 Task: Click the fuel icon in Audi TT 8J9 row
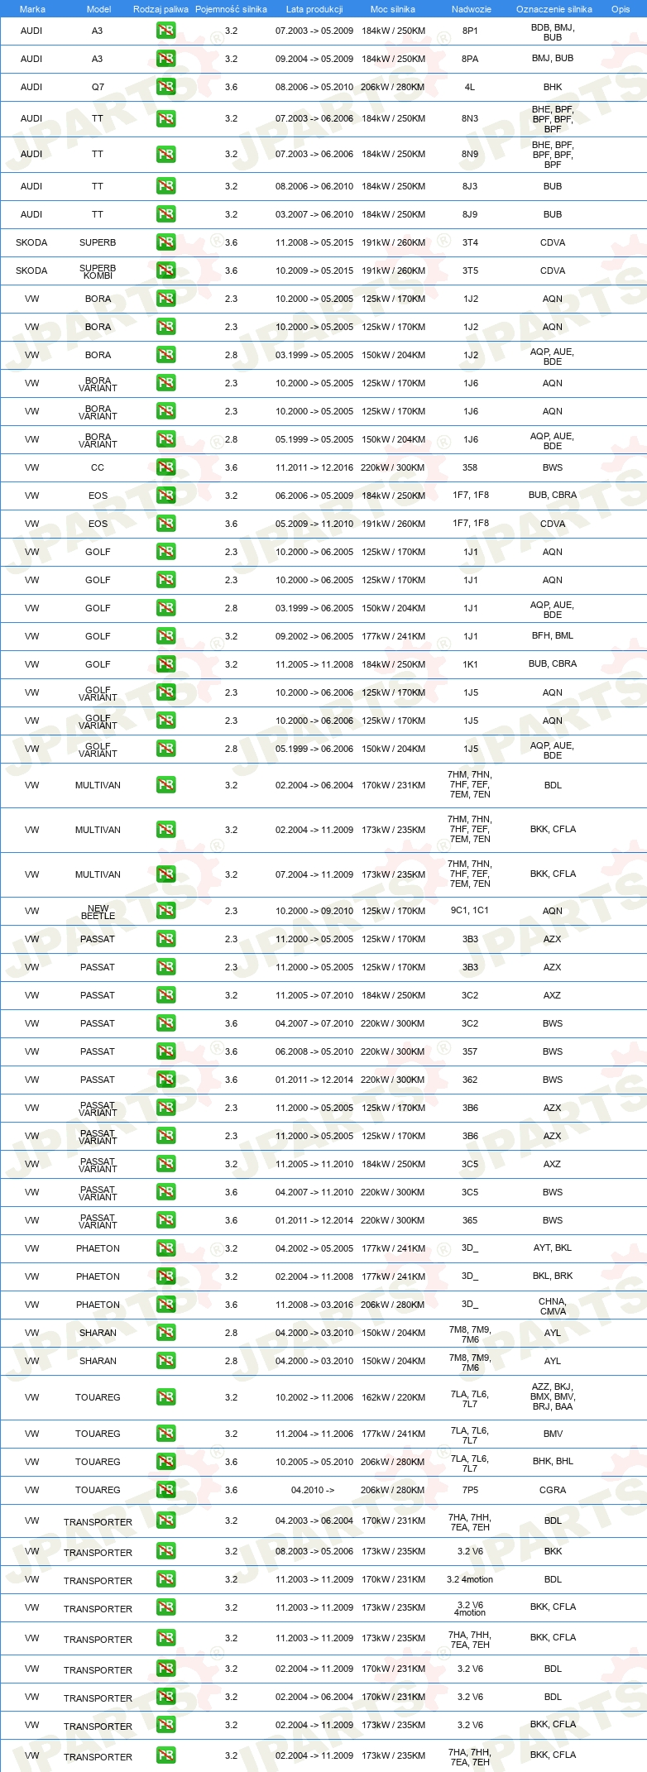pos(165,214)
